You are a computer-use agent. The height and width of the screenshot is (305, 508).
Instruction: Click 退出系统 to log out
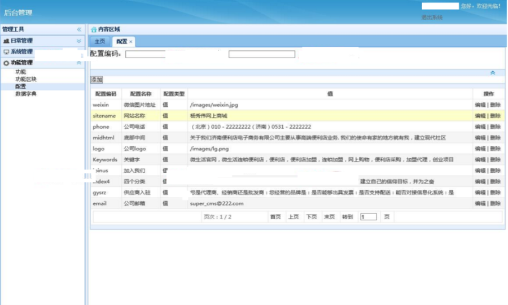[432, 18]
